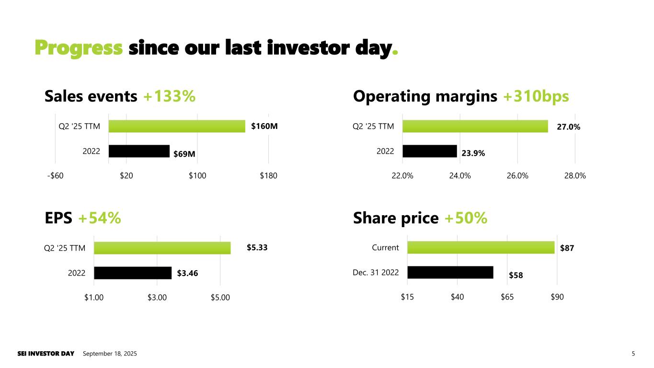This screenshot has width=654, height=368.
Task: Click the 27.0% data label
Action: tap(568, 127)
